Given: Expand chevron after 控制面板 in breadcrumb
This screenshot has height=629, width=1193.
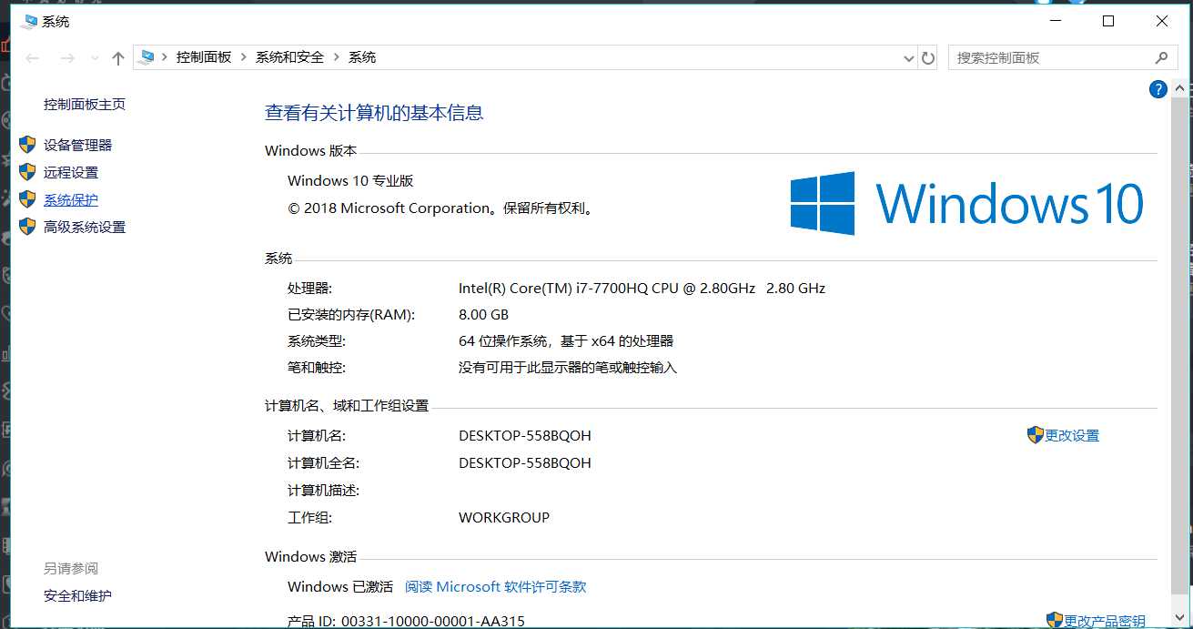Looking at the screenshot, I should point(244,57).
